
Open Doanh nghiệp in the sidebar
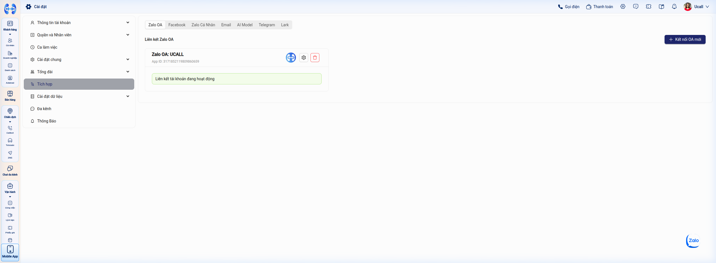click(x=10, y=55)
